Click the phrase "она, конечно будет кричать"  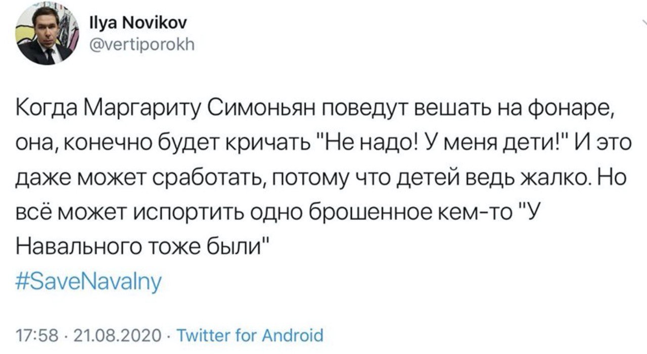click(164, 144)
